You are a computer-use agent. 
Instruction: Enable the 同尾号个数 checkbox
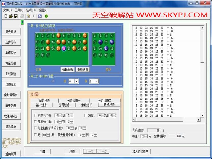coord(36,116)
